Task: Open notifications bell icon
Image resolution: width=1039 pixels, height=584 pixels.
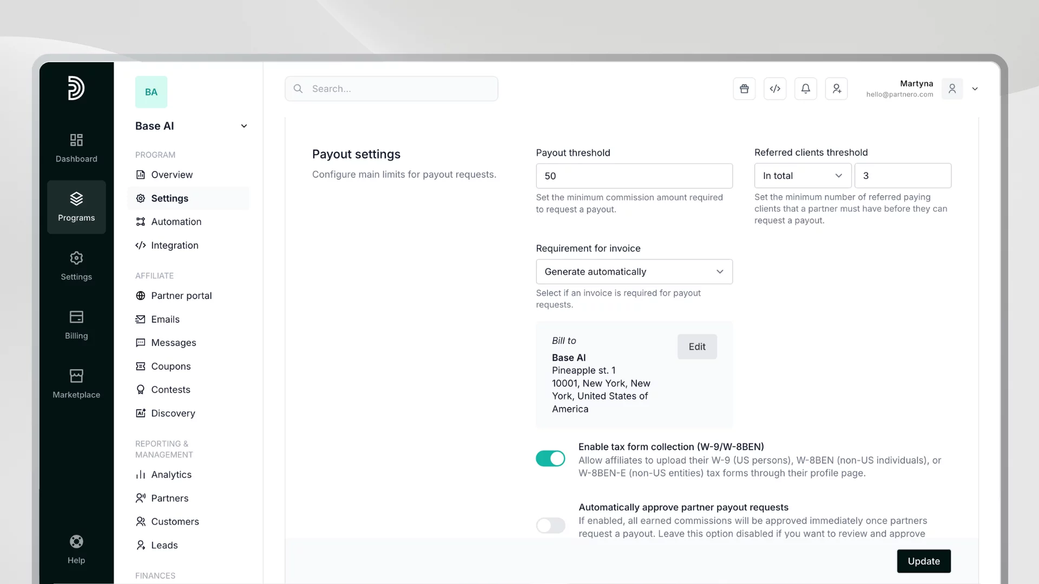Action: [806, 89]
